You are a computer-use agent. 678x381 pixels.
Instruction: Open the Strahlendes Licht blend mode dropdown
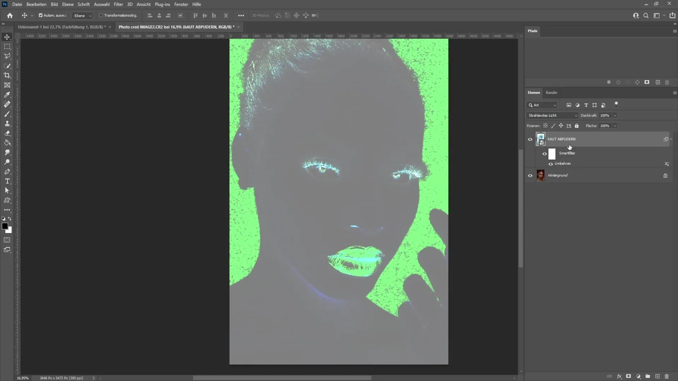[x=552, y=115]
